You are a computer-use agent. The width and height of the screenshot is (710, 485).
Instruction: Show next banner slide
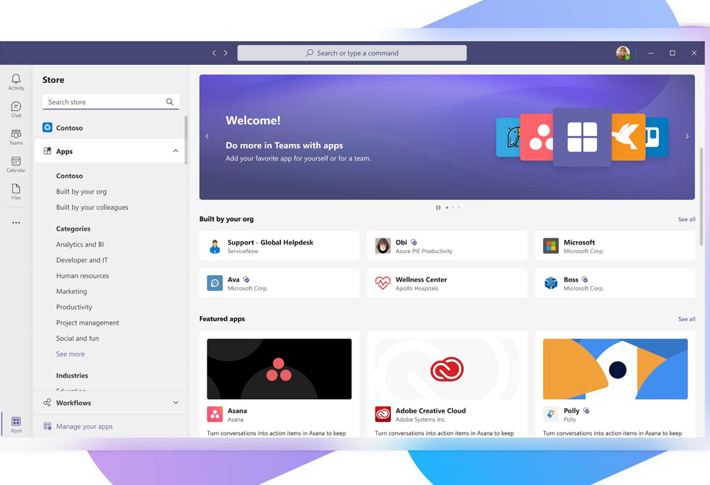coord(687,136)
